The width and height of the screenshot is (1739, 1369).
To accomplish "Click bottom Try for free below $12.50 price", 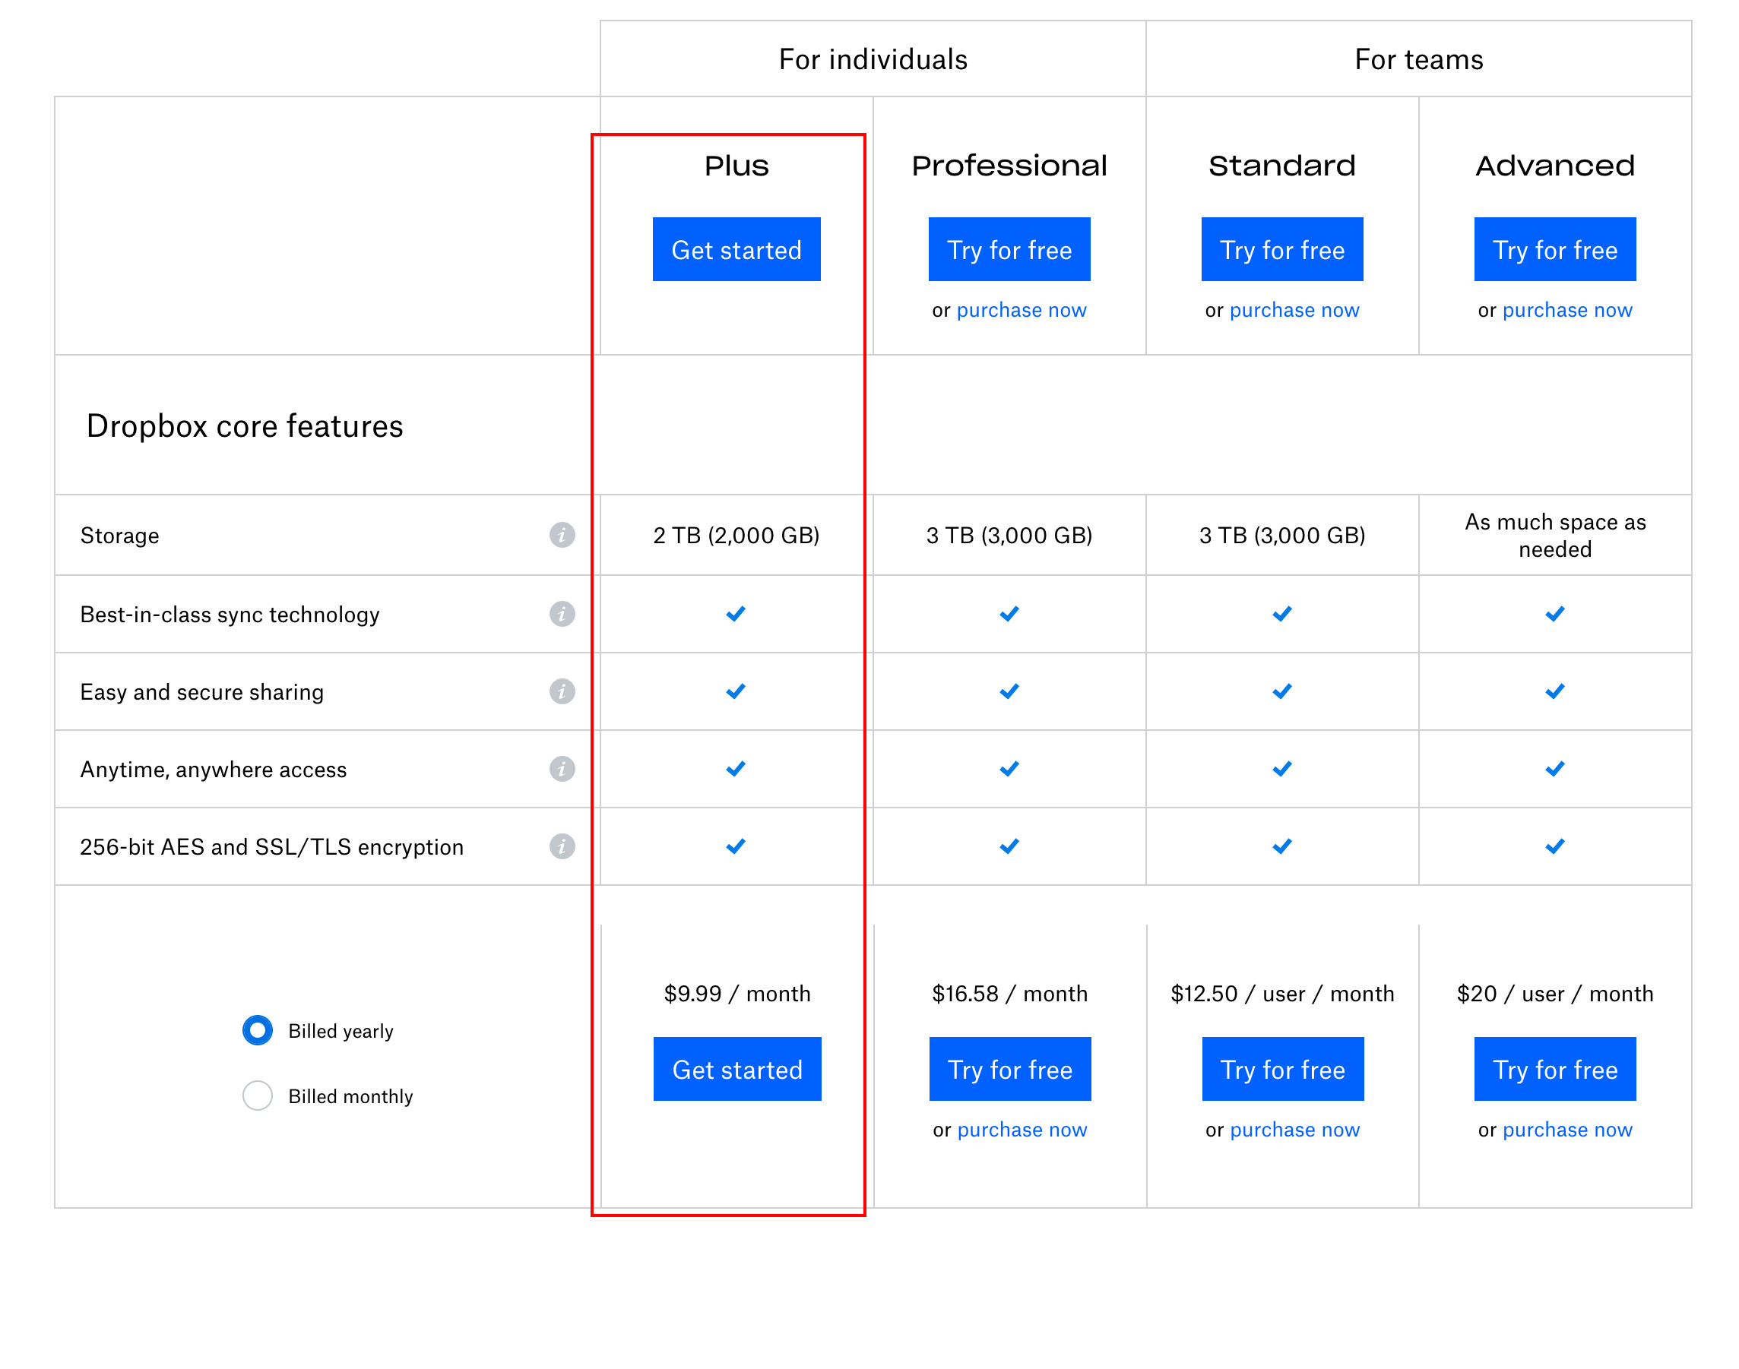I will [1283, 1069].
